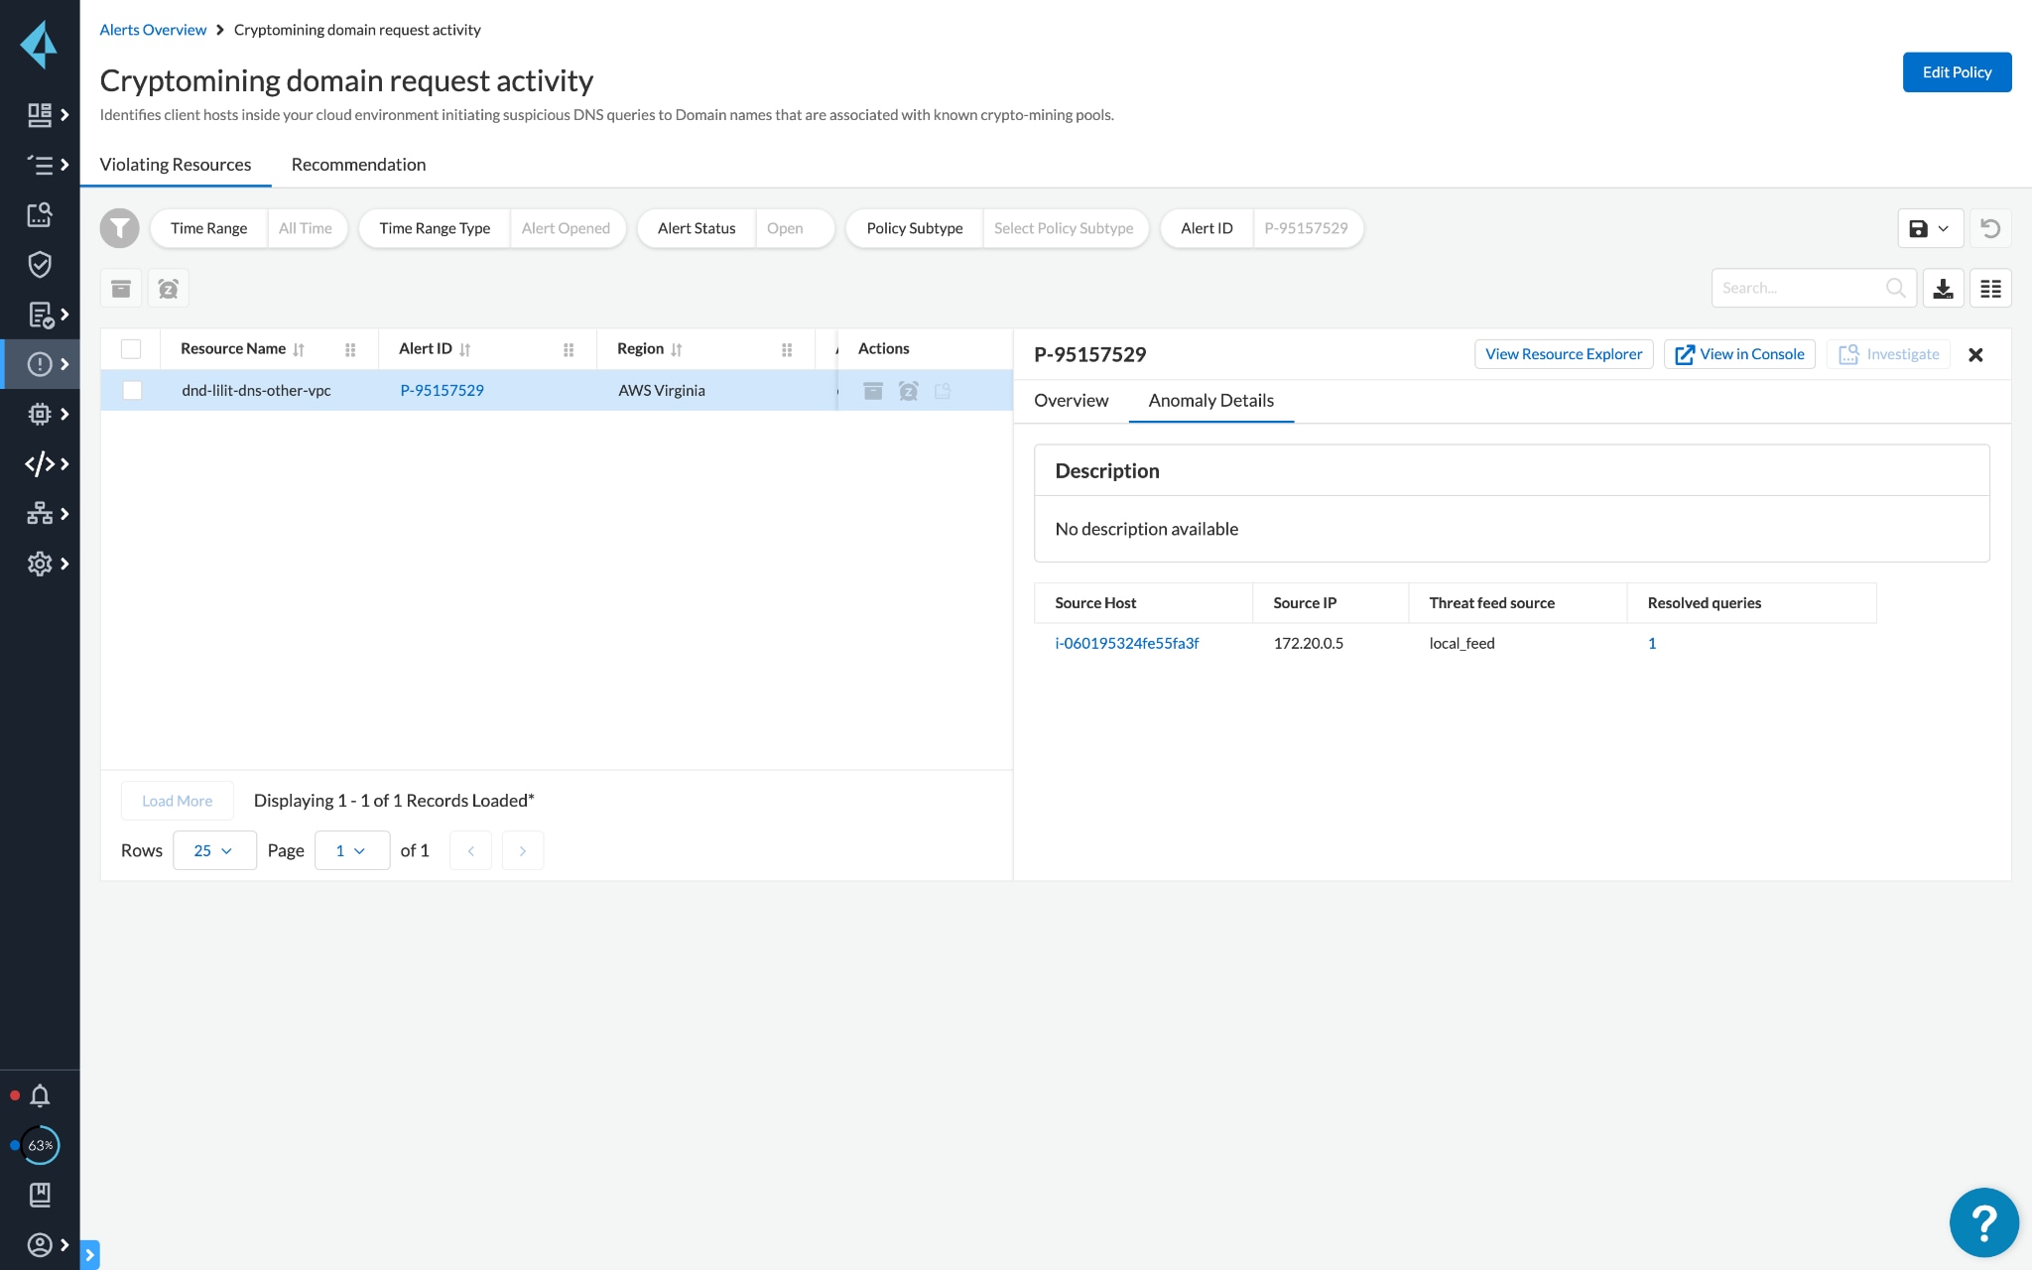The height and width of the screenshot is (1270, 2032).
Task: Switch to the Recommendation tab
Action: [x=358, y=164]
